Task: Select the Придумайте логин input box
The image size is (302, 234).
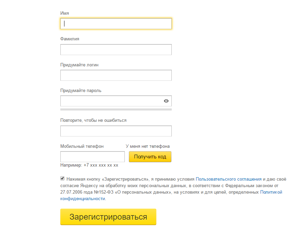Action: [x=116, y=75]
